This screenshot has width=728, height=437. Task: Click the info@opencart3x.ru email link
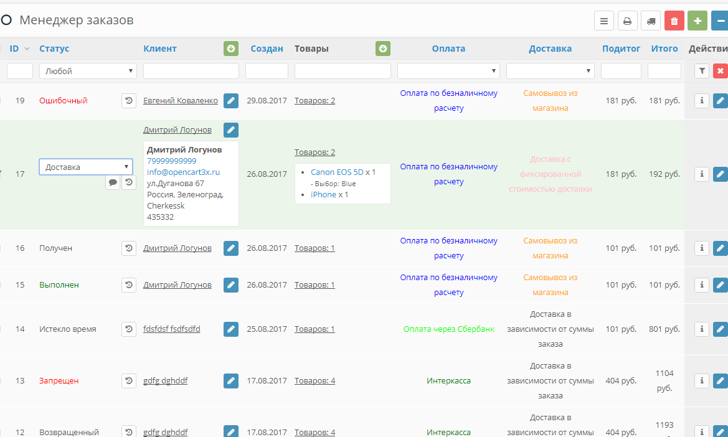click(x=183, y=172)
